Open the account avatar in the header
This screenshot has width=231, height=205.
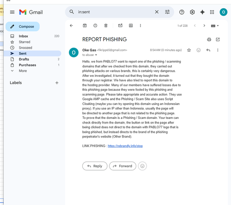click(x=224, y=12)
